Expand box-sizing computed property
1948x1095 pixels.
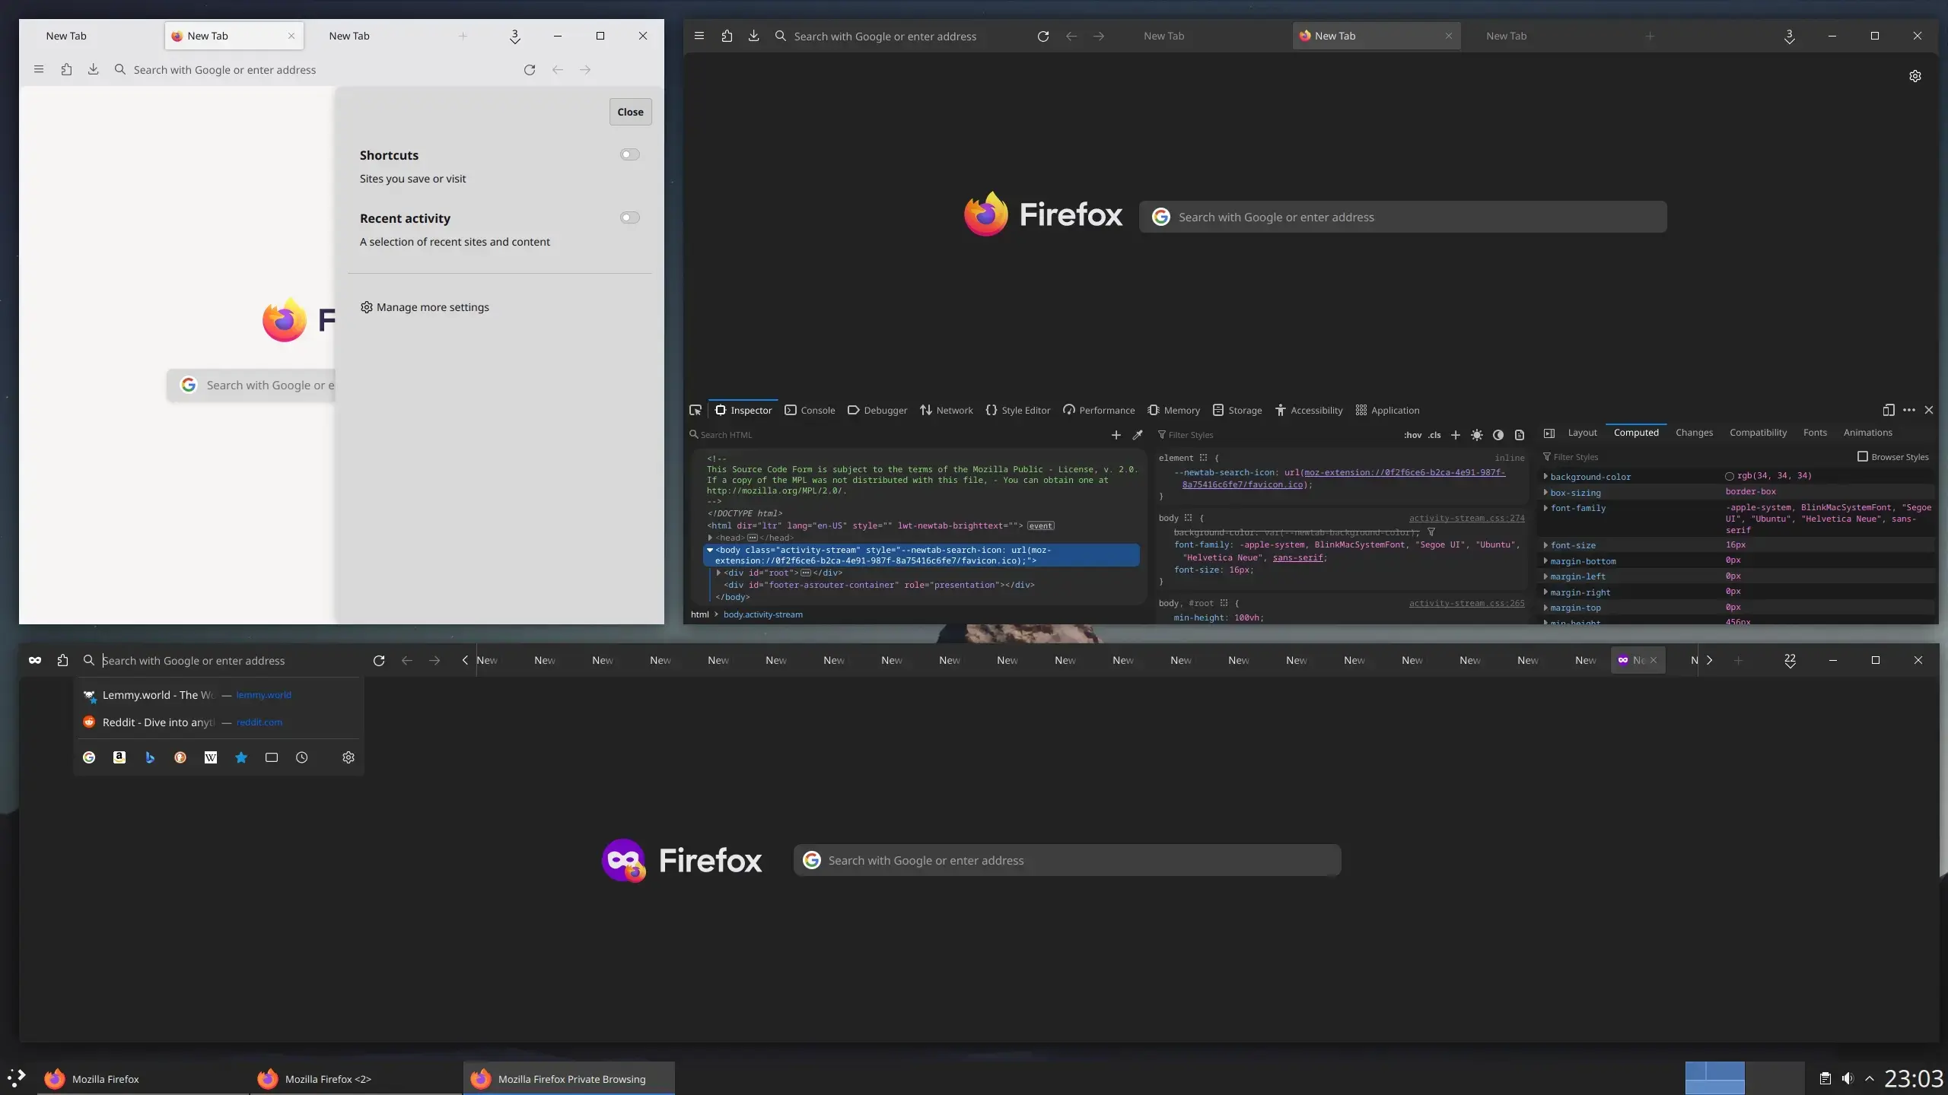[1545, 492]
